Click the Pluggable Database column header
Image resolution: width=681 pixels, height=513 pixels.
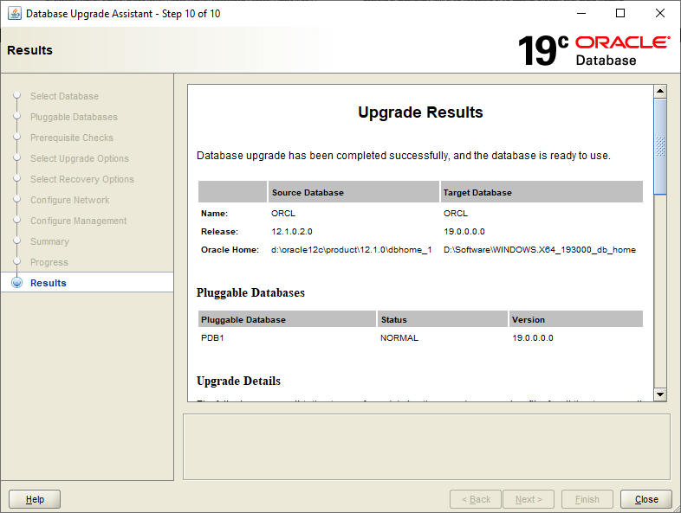click(287, 319)
